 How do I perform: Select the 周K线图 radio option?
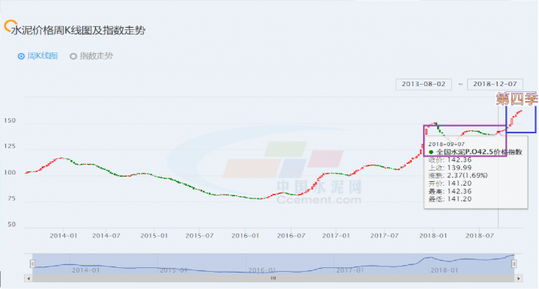21,56
